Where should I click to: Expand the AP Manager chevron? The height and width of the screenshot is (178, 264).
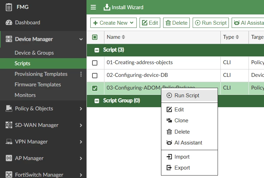click(81, 158)
